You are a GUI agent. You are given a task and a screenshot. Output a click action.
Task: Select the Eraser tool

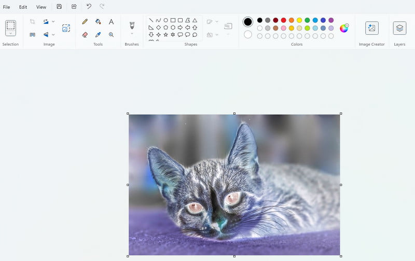pyautogui.click(x=85, y=35)
